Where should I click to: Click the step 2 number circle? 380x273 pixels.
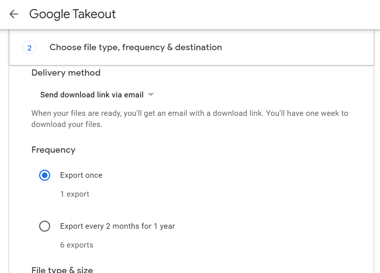(30, 48)
